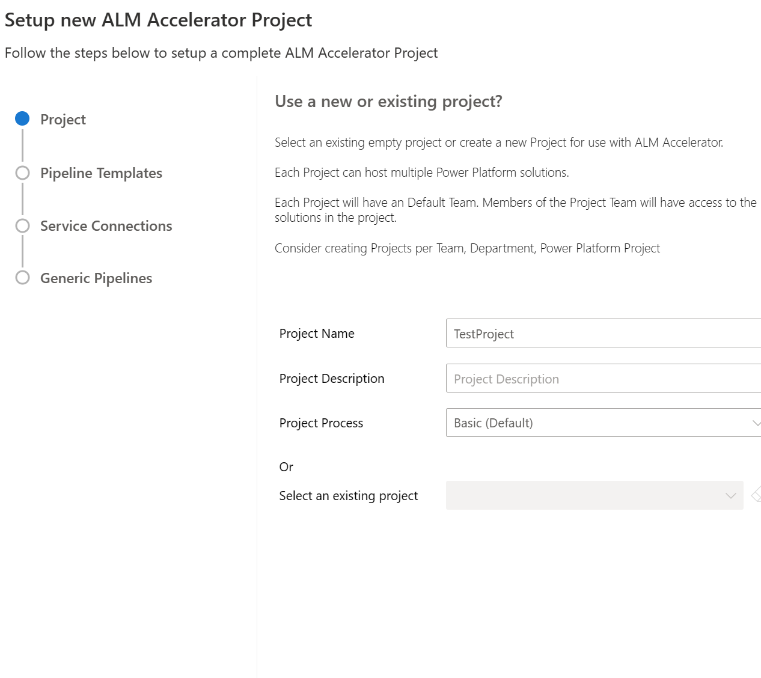Navigate to the Pipeline Templates step label
The width and height of the screenshot is (761, 678).
point(101,173)
